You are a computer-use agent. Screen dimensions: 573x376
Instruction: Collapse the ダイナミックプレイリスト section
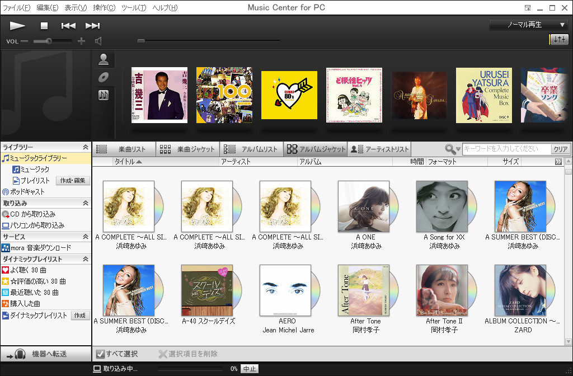[x=85, y=259]
